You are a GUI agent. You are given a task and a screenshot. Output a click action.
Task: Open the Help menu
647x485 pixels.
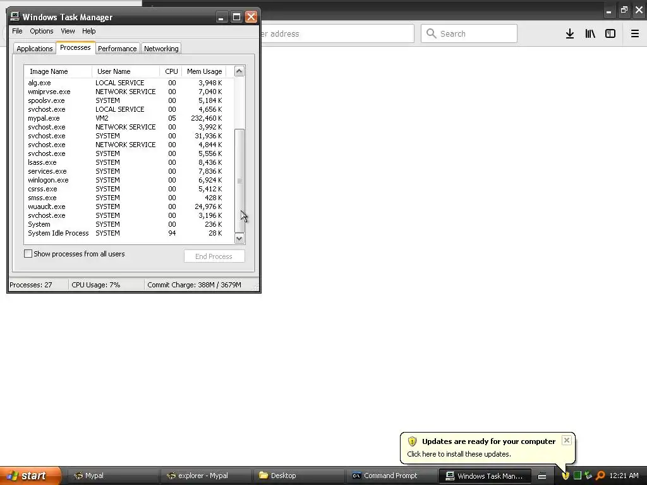click(88, 31)
